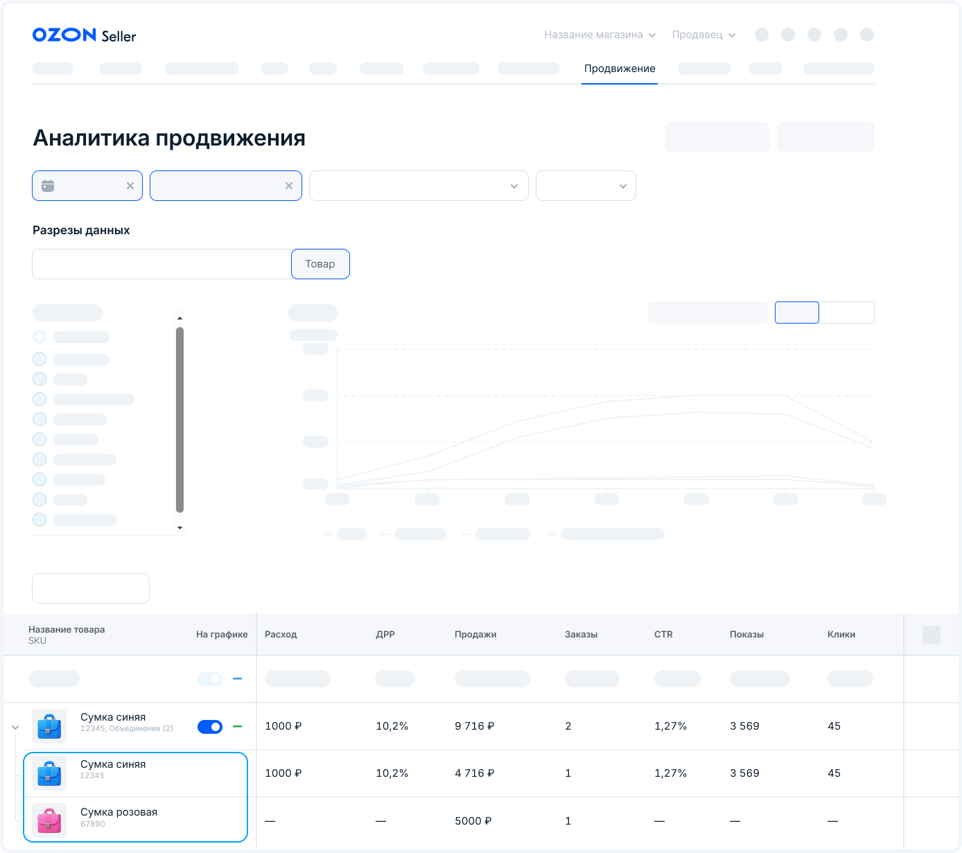Clear the second filter field with X
This screenshot has width=962, height=853.
tap(289, 186)
